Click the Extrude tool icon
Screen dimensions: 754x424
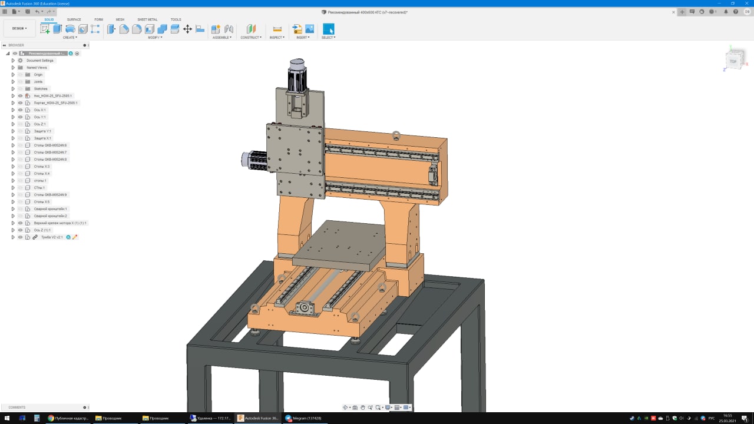(x=57, y=29)
